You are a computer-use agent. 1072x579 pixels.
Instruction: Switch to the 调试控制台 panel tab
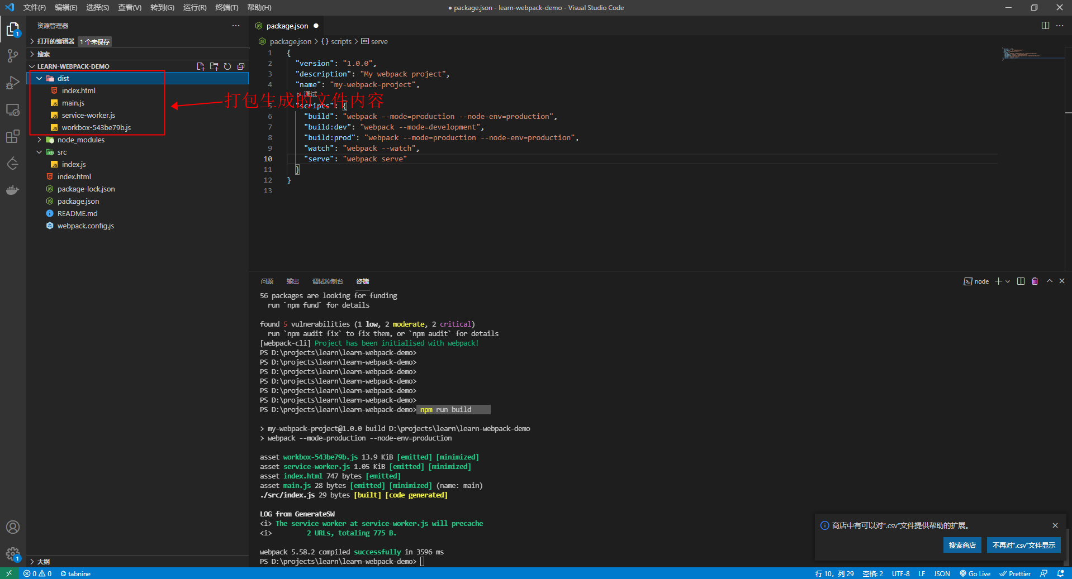click(x=328, y=281)
